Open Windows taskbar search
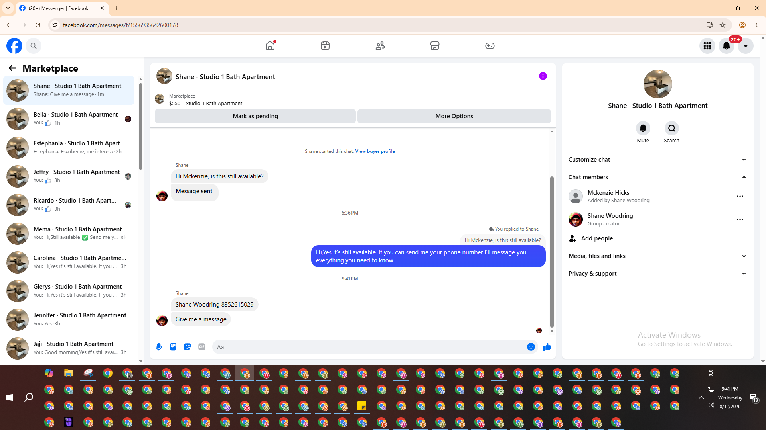The height and width of the screenshot is (430, 766). [x=29, y=397]
